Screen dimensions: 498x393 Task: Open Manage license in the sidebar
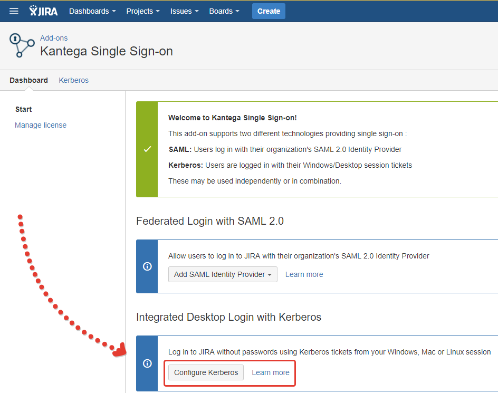coord(41,125)
